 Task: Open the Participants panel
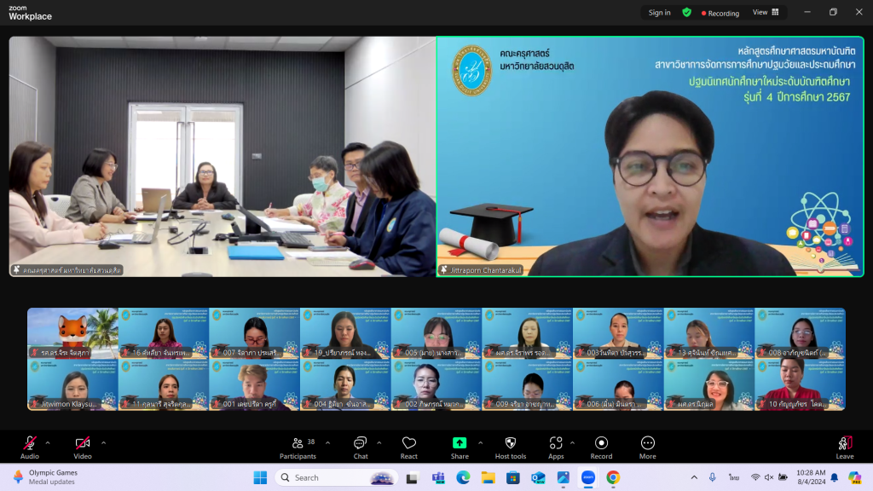pyautogui.click(x=298, y=443)
